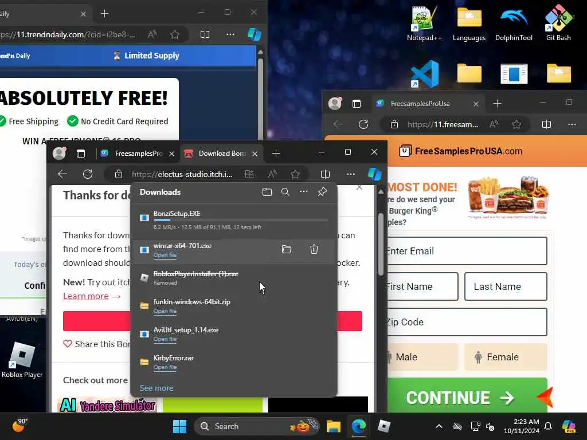Click the Last Name field
The height and width of the screenshot is (440, 587).
pyautogui.click(x=506, y=286)
